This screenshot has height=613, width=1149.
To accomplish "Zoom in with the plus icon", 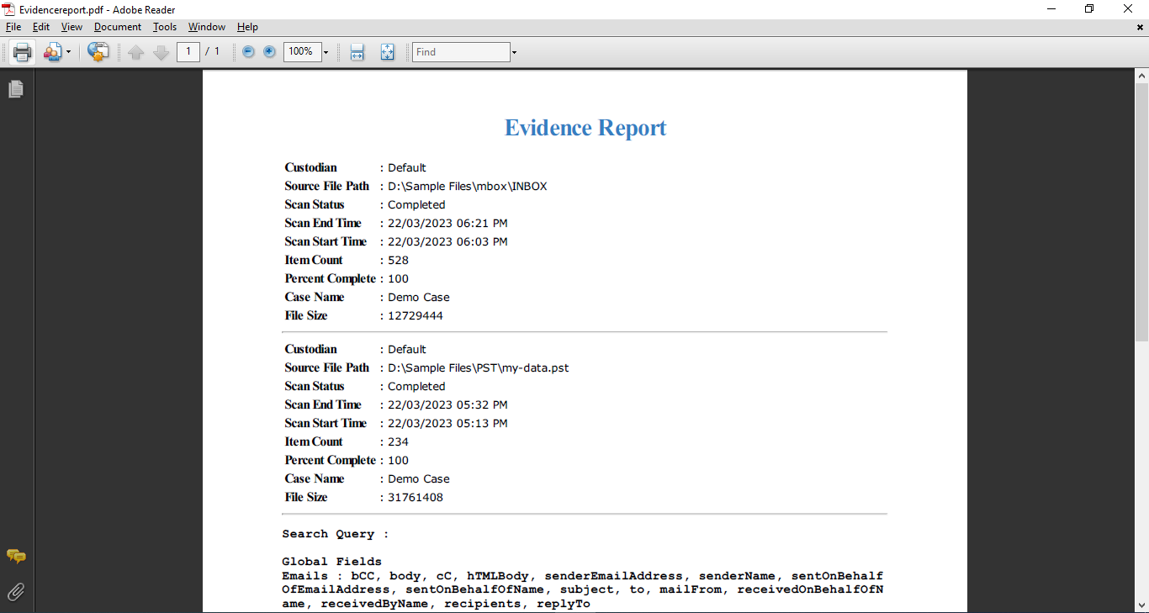I will [269, 52].
